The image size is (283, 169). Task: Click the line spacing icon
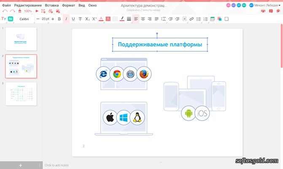click(163, 19)
